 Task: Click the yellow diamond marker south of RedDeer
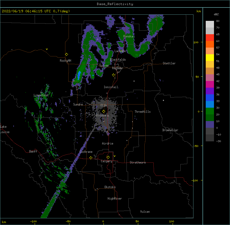[114, 75]
